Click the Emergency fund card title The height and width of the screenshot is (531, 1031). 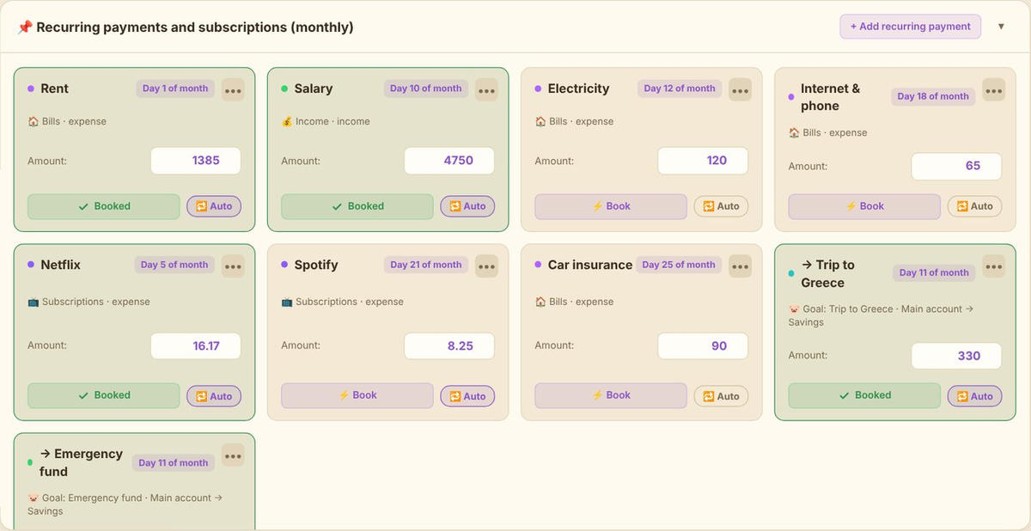pyautogui.click(x=81, y=462)
